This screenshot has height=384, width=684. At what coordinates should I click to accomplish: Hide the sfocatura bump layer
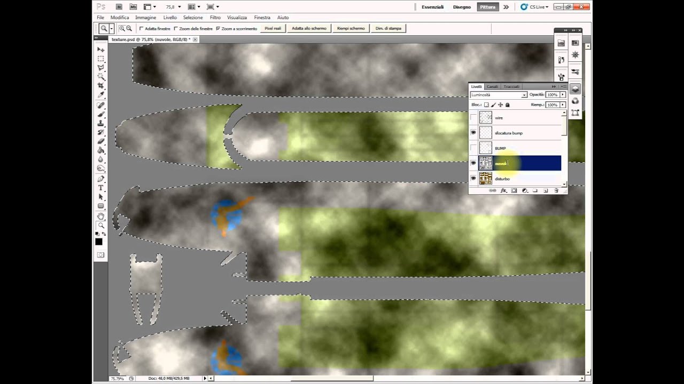[473, 133]
